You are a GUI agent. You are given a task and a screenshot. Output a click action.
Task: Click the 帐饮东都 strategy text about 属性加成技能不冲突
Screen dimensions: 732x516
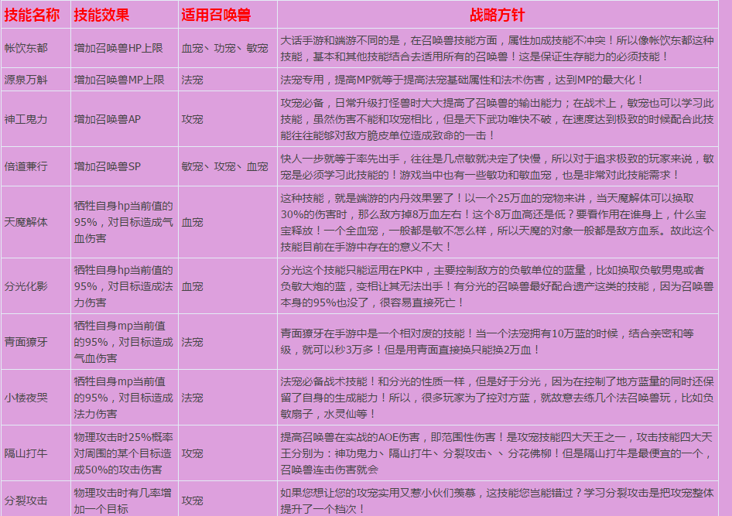[x=498, y=49]
